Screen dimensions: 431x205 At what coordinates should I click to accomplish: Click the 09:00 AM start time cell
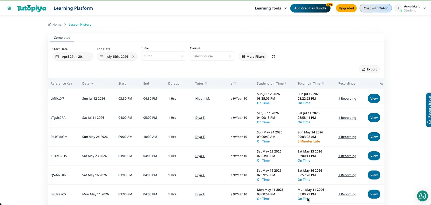pos(125,137)
